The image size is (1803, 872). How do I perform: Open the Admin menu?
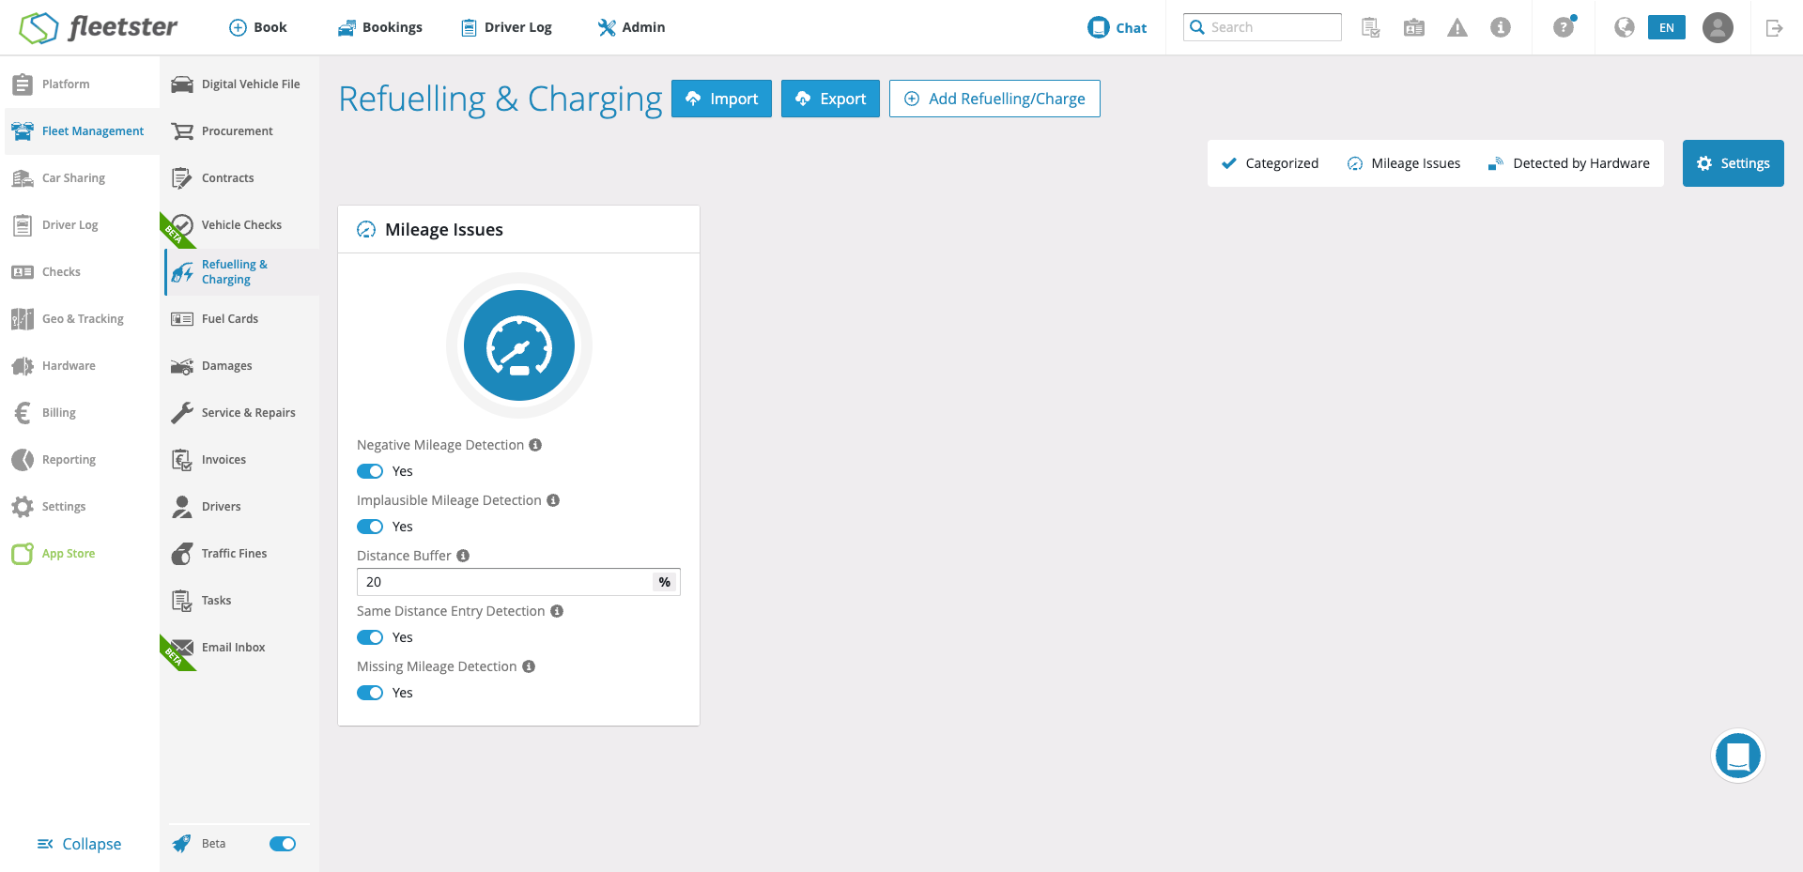631,27
